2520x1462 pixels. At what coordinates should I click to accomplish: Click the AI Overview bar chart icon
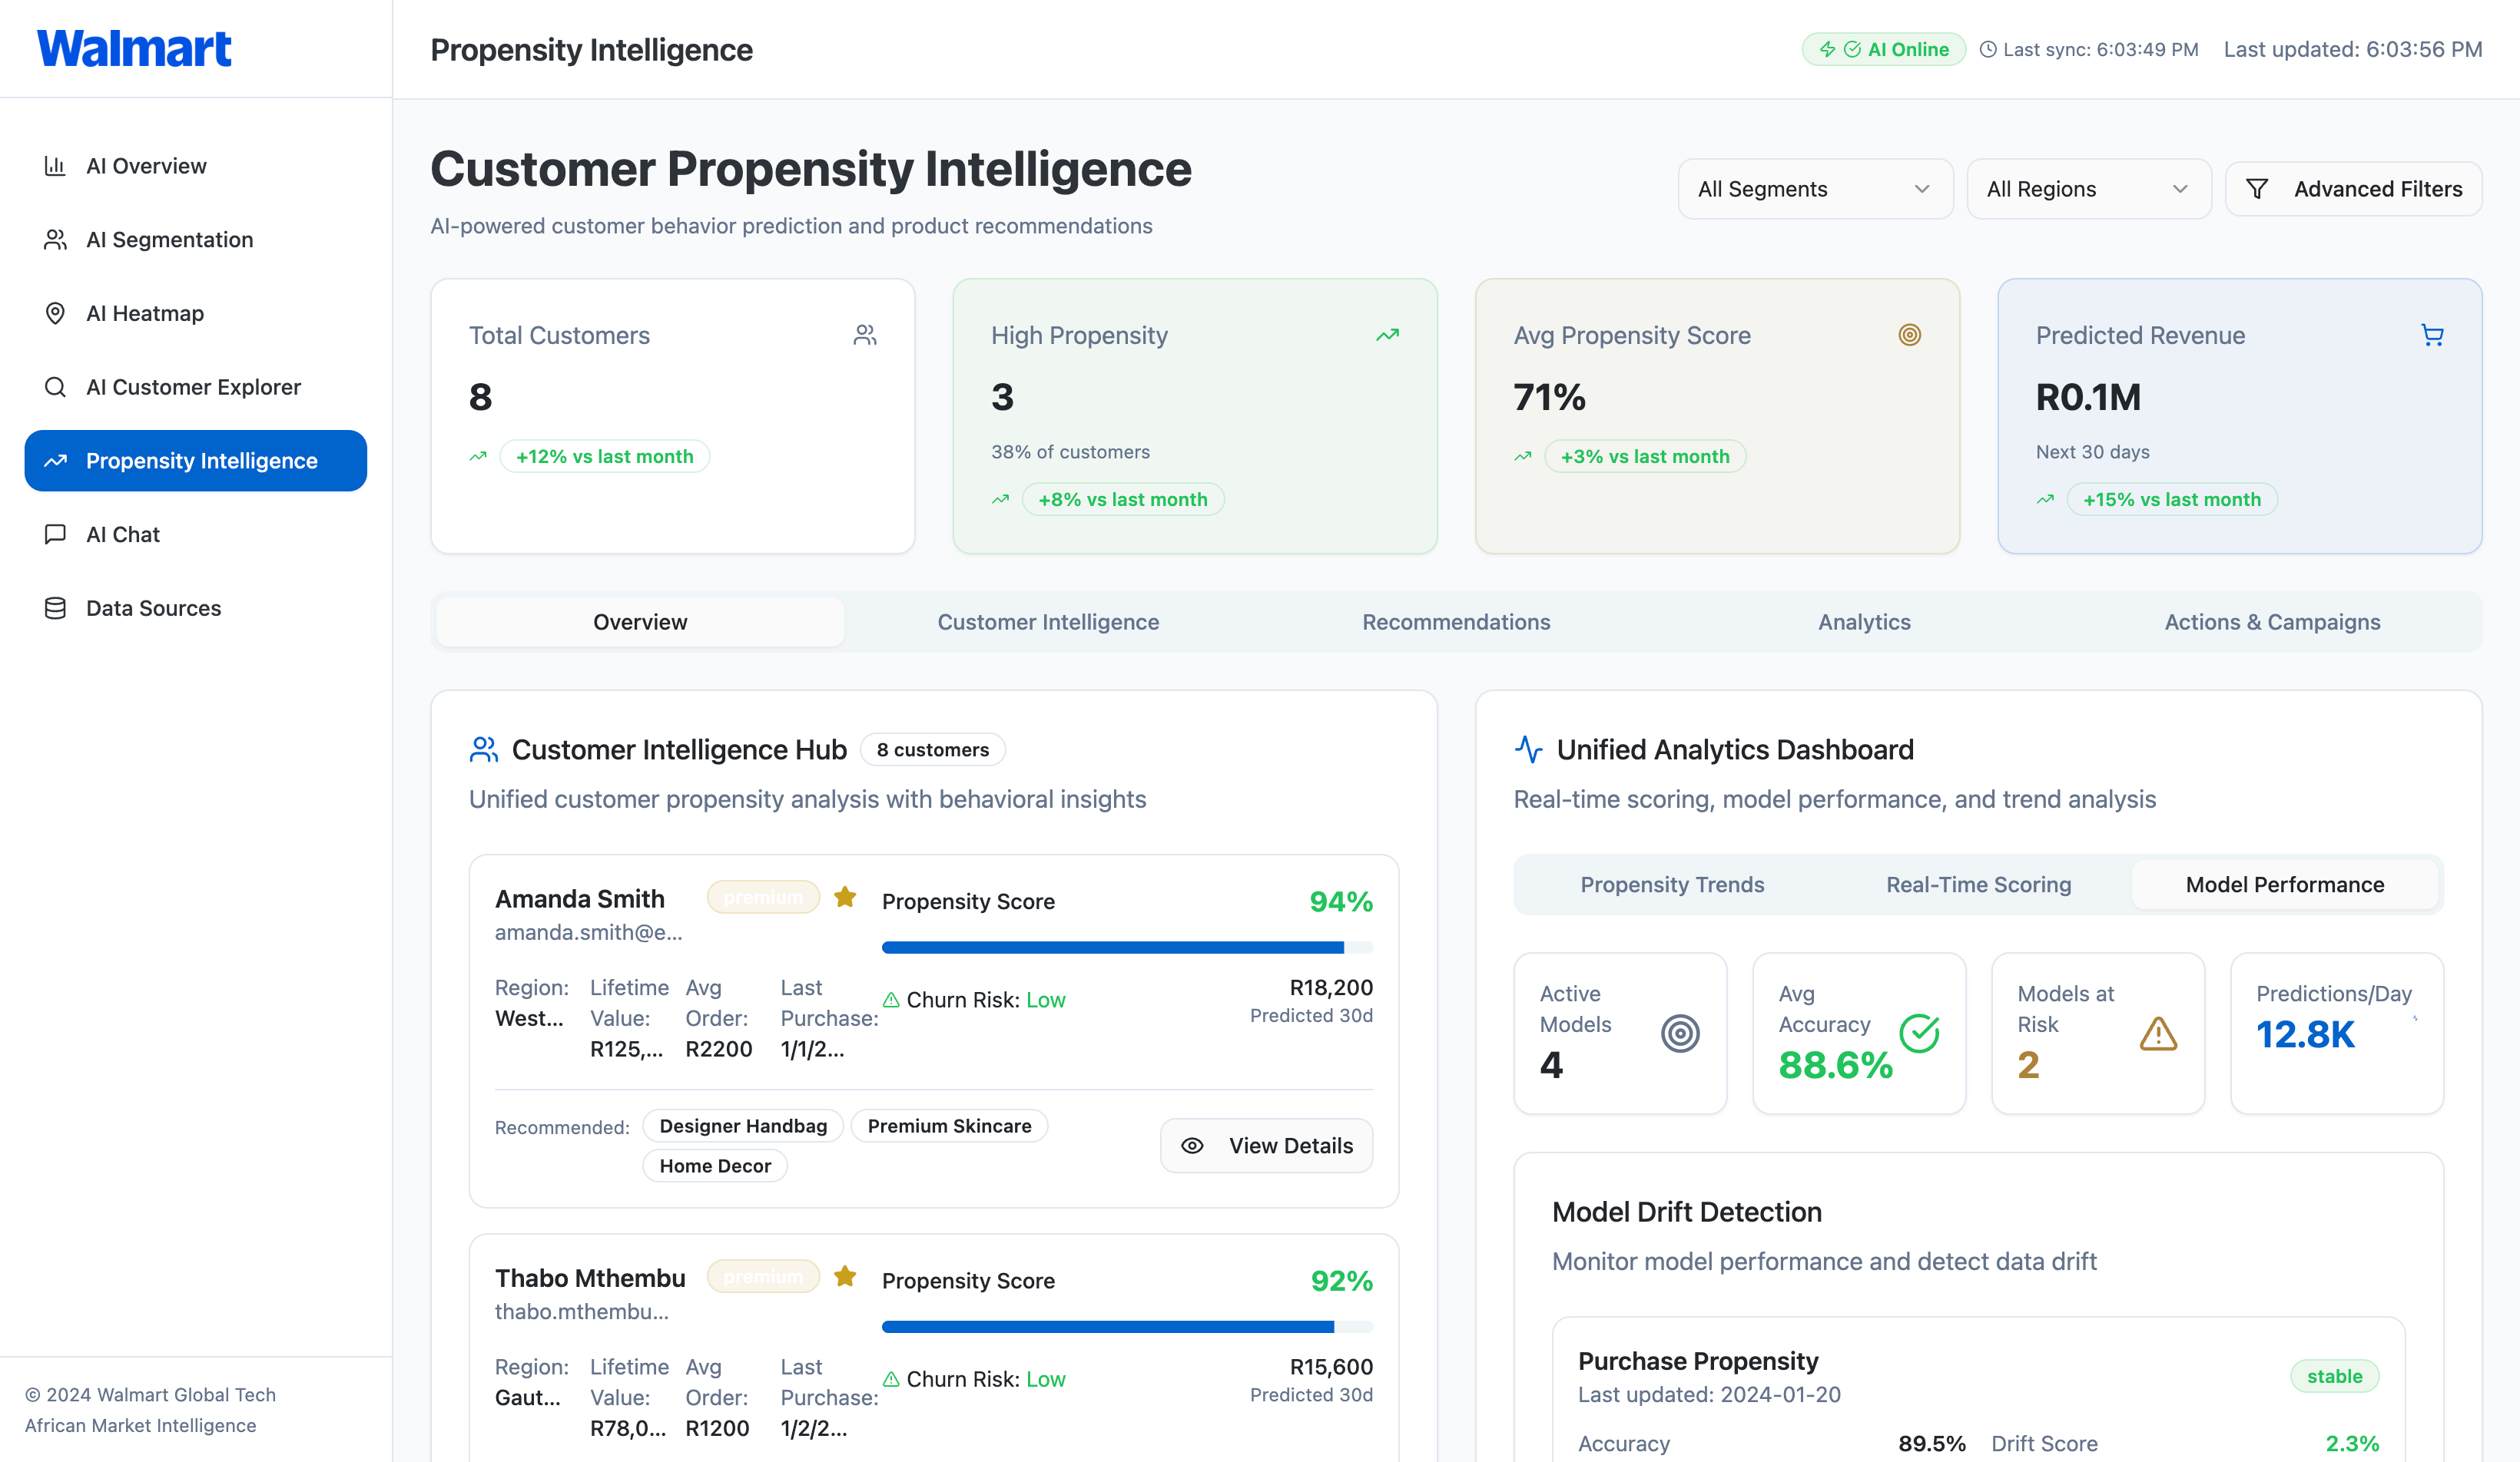[55, 166]
